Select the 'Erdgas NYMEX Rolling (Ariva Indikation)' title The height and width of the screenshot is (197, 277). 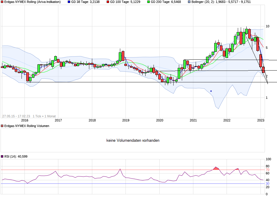[x=32, y=2]
